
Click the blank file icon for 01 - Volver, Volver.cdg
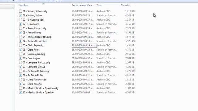pyautogui.click(x=20, y=11)
